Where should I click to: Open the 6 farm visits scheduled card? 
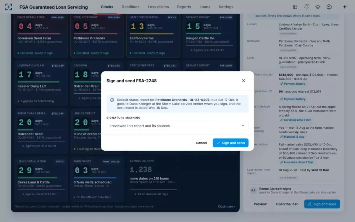[x=97, y=179]
